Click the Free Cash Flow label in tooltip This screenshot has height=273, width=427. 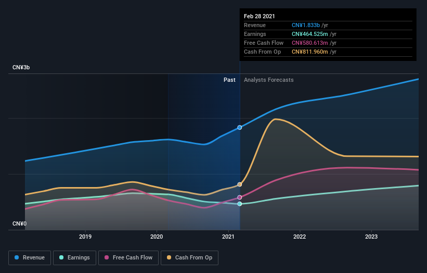[264, 43]
